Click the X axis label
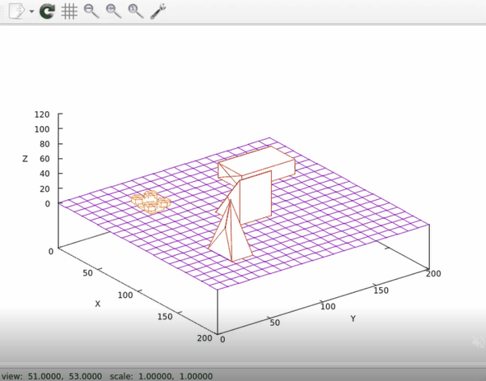 point(98,304)
